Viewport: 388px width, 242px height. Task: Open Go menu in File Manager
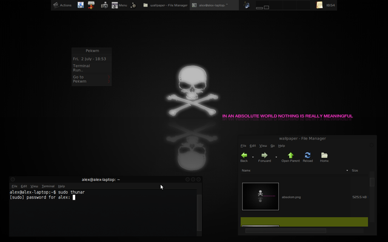(x=272, y=146)
